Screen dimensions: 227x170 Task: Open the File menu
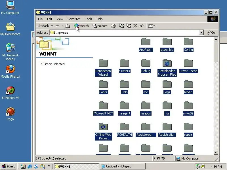40,19
